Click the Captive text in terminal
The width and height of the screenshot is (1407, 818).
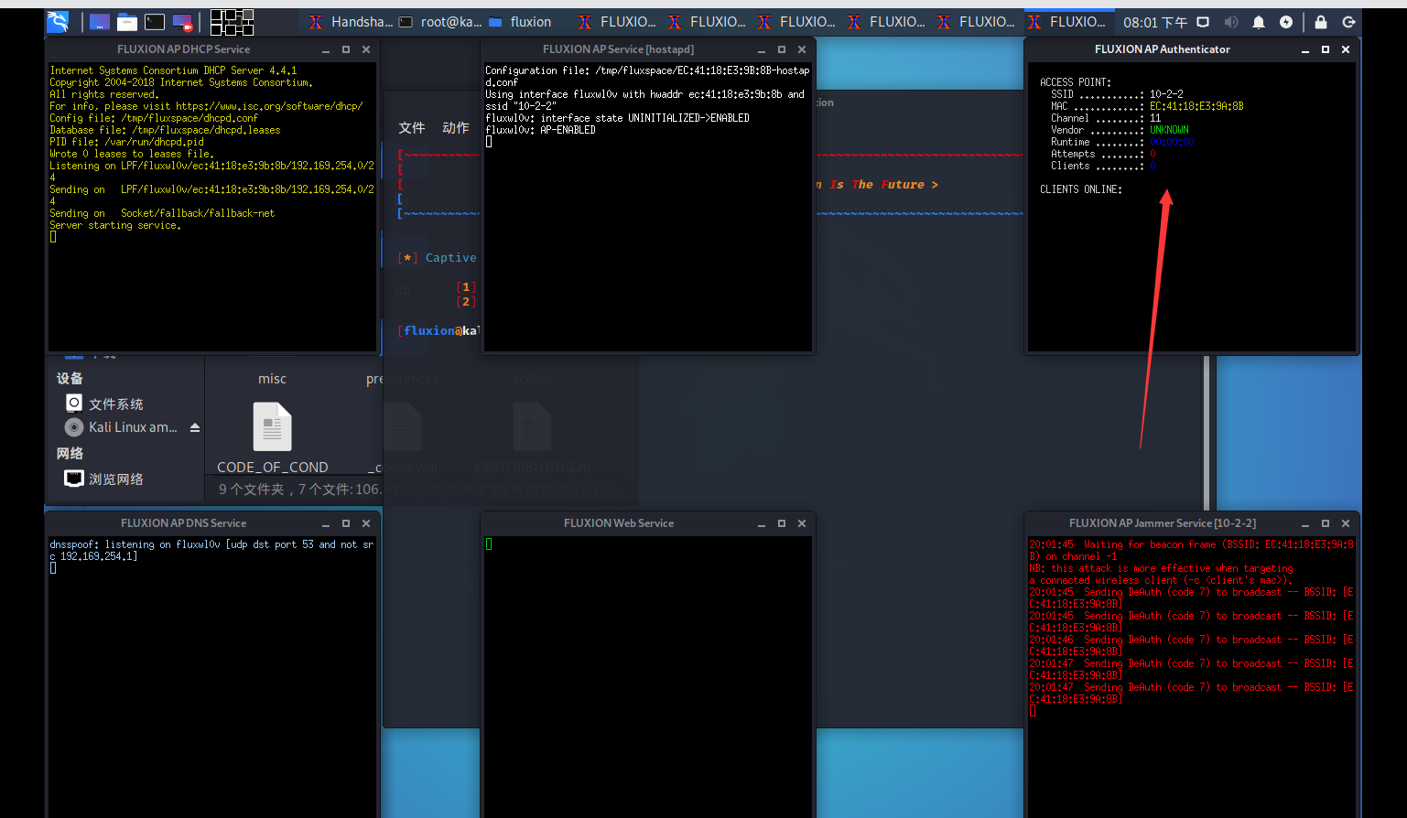(x=450, y=258)
